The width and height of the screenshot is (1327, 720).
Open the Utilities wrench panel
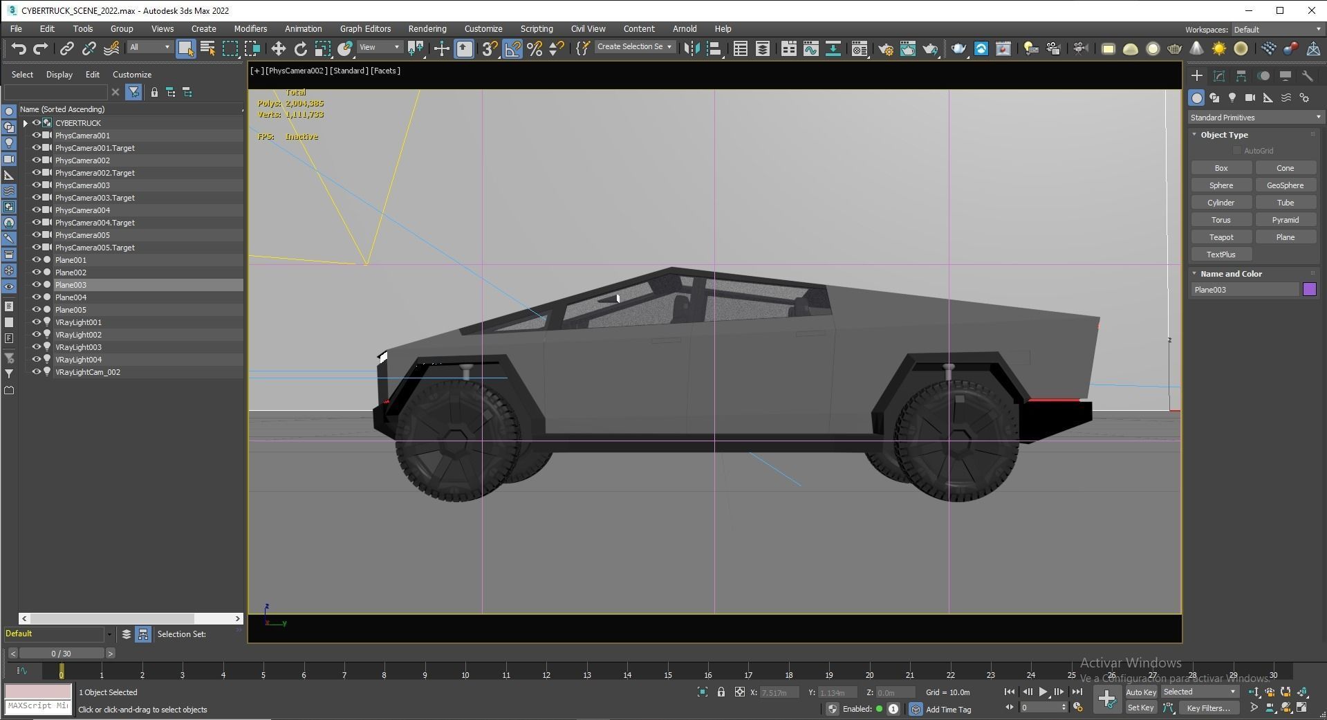1307,76
